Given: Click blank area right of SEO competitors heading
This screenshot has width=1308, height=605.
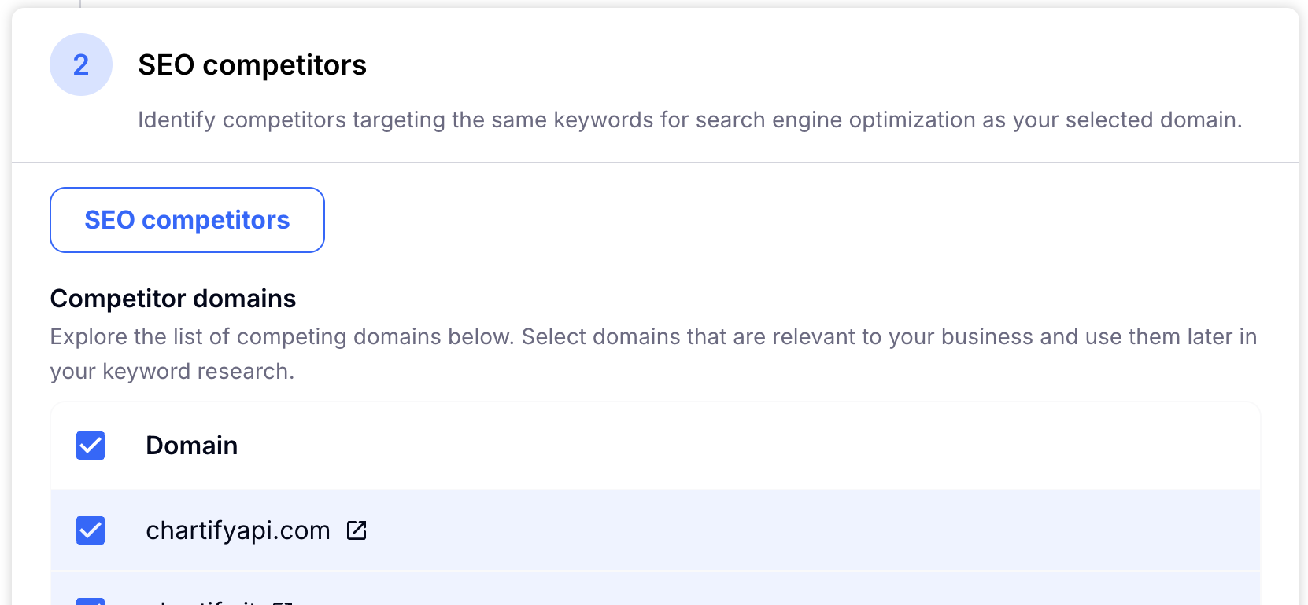Looking at the screenshot, I should coord(787,65).
